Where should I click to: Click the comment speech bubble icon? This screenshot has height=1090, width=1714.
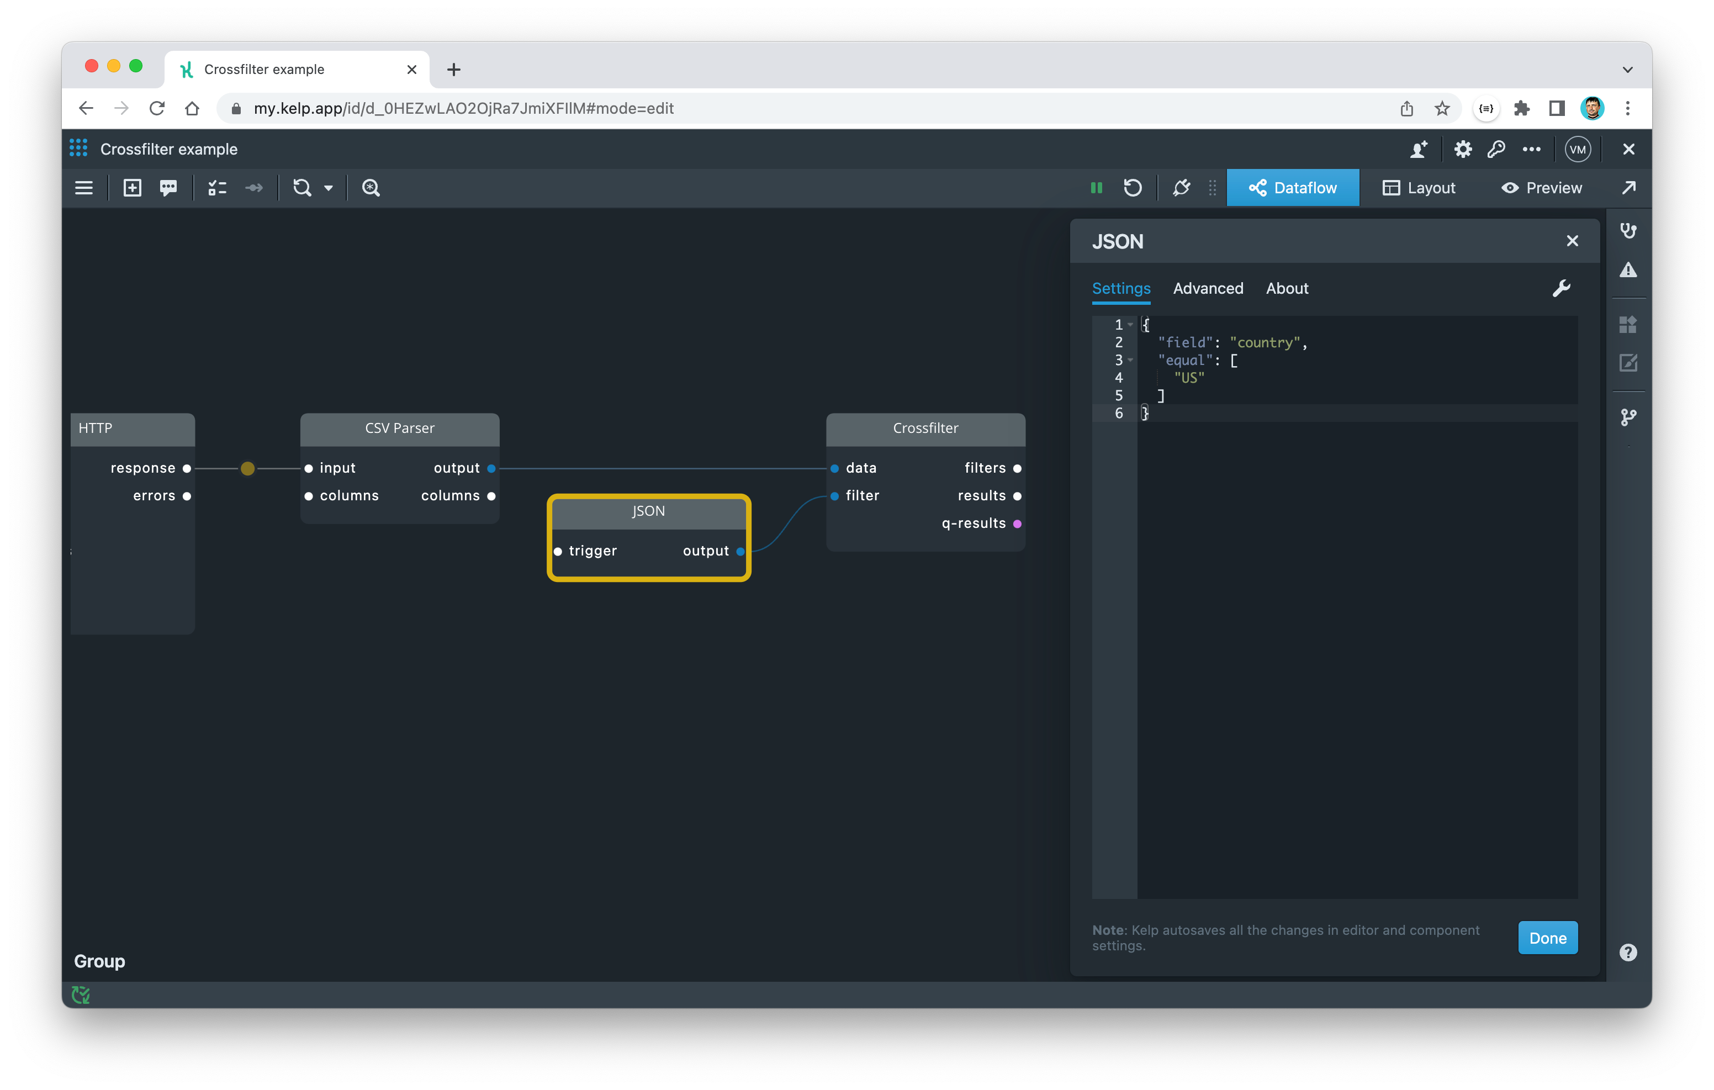(x=169, y=188)
